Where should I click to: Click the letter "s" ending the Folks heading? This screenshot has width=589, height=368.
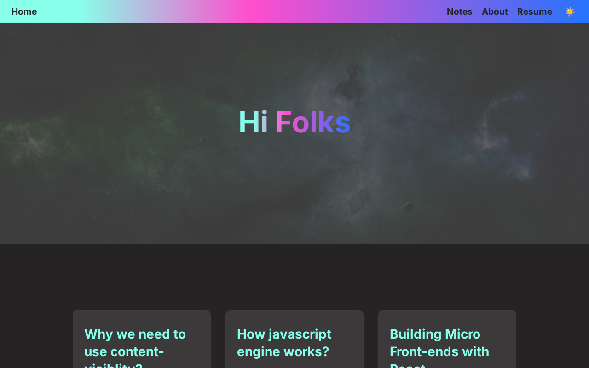pyautogui.click(x=342, y=122)
